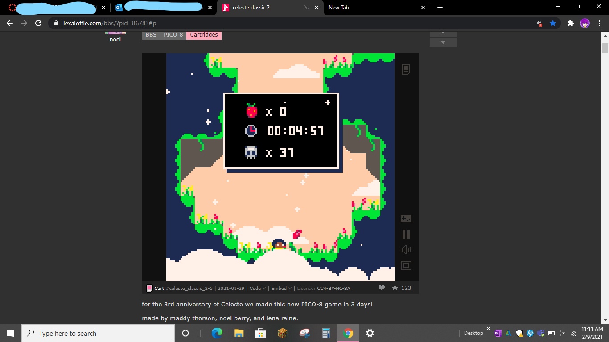The image size is (609, 342).
Task: Show the PICO-8 controls gamepad icon
Action: 406,219
